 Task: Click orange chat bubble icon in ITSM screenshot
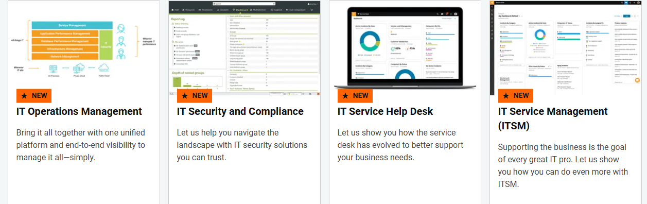coord(637,80)
